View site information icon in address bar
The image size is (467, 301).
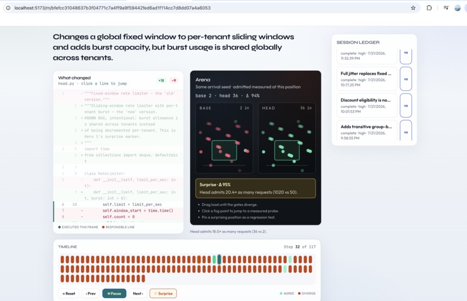(8, 8)
